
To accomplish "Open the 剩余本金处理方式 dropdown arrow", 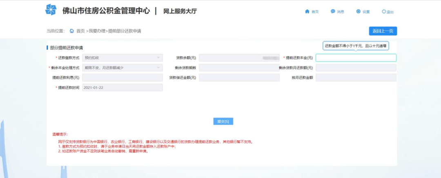I will pos(158,68).
